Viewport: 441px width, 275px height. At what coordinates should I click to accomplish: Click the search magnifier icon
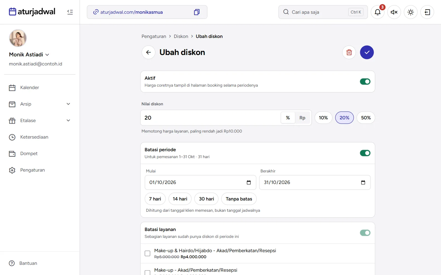pyautogui.click(x=286, y=12)
